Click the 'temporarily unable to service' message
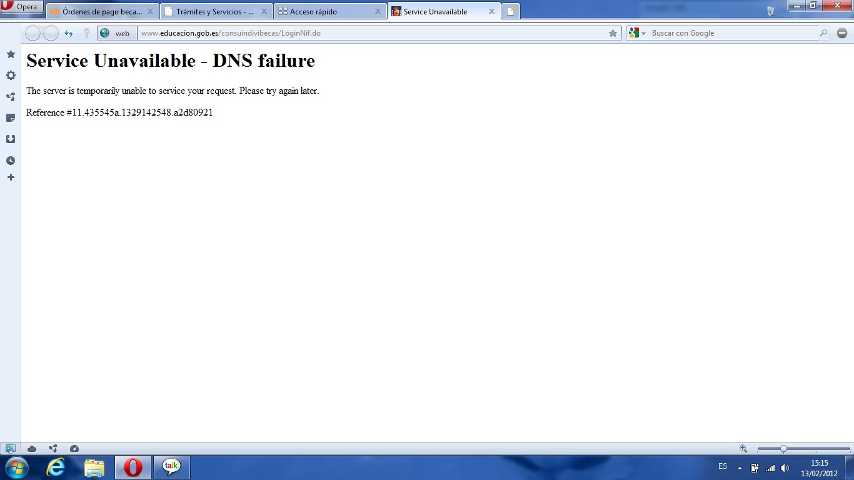 pos(173,91)
